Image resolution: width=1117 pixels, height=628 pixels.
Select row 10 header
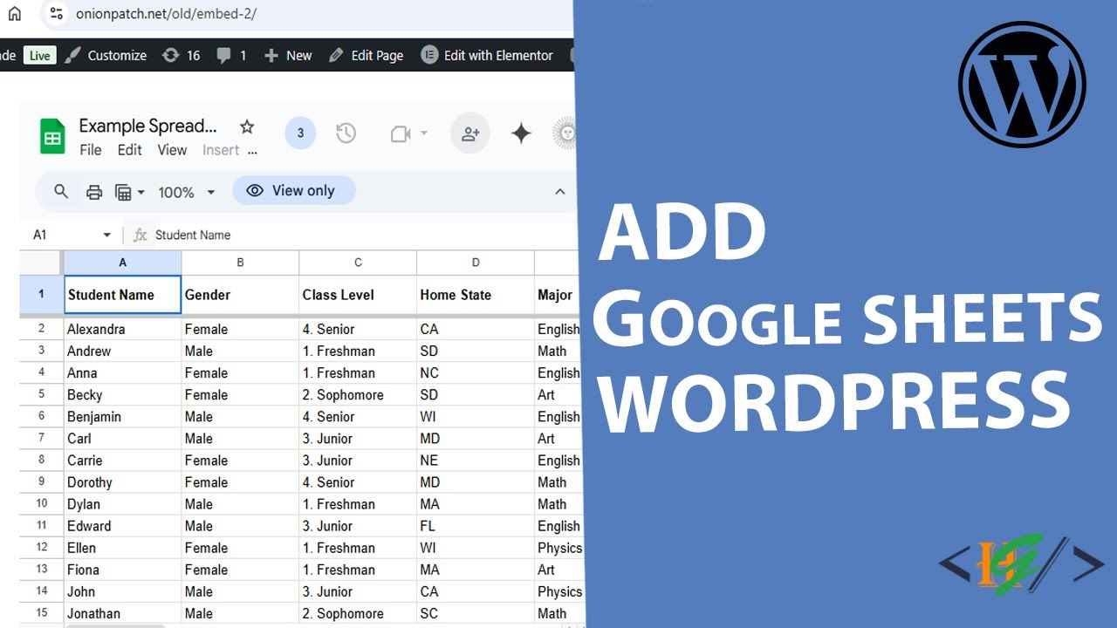tap(41, 504)
